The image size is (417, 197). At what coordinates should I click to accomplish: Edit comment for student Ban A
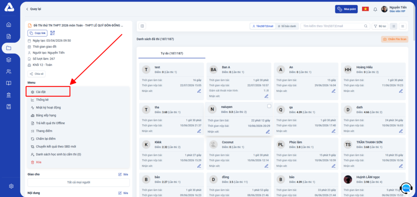(x=266, y=96)
